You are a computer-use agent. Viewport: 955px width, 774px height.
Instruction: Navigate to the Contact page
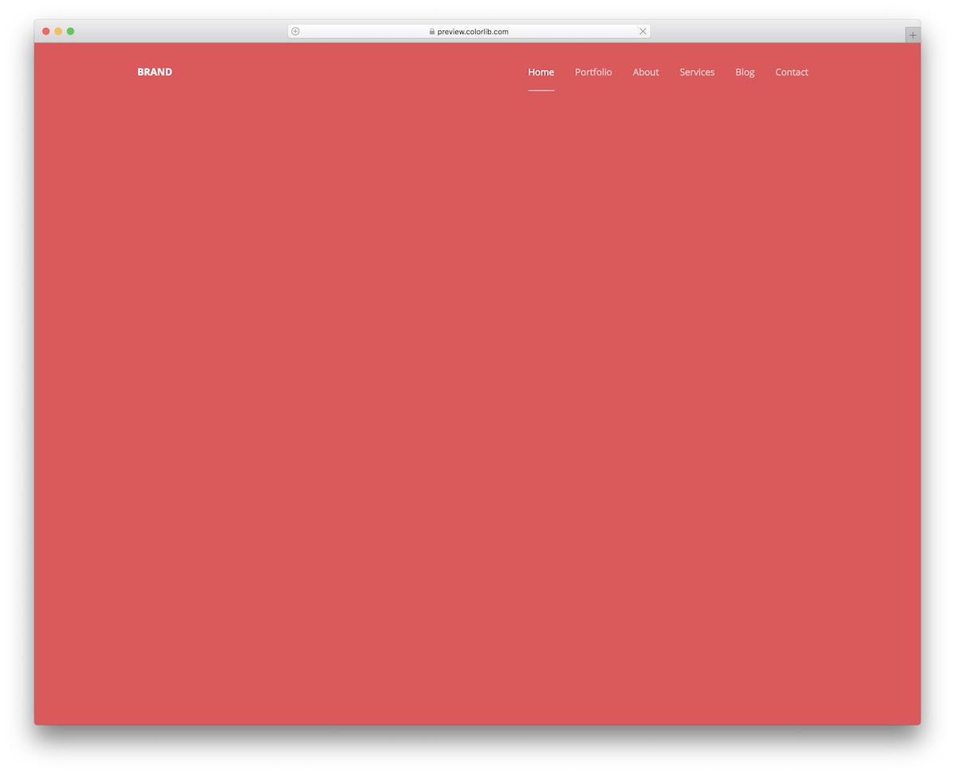click(791, 72)
